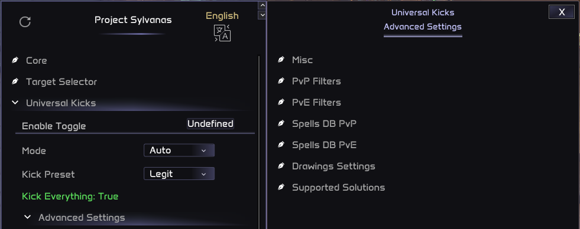The image size is (580, 229).
Task: Collapse the Advanced Settings chevron
Action: click(x=27, y=217)
